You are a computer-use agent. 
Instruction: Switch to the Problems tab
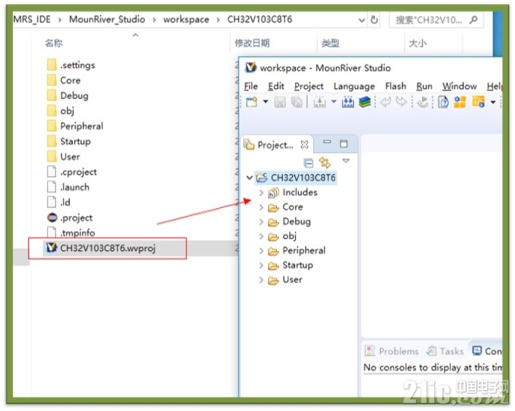click(x=392, y=351)
